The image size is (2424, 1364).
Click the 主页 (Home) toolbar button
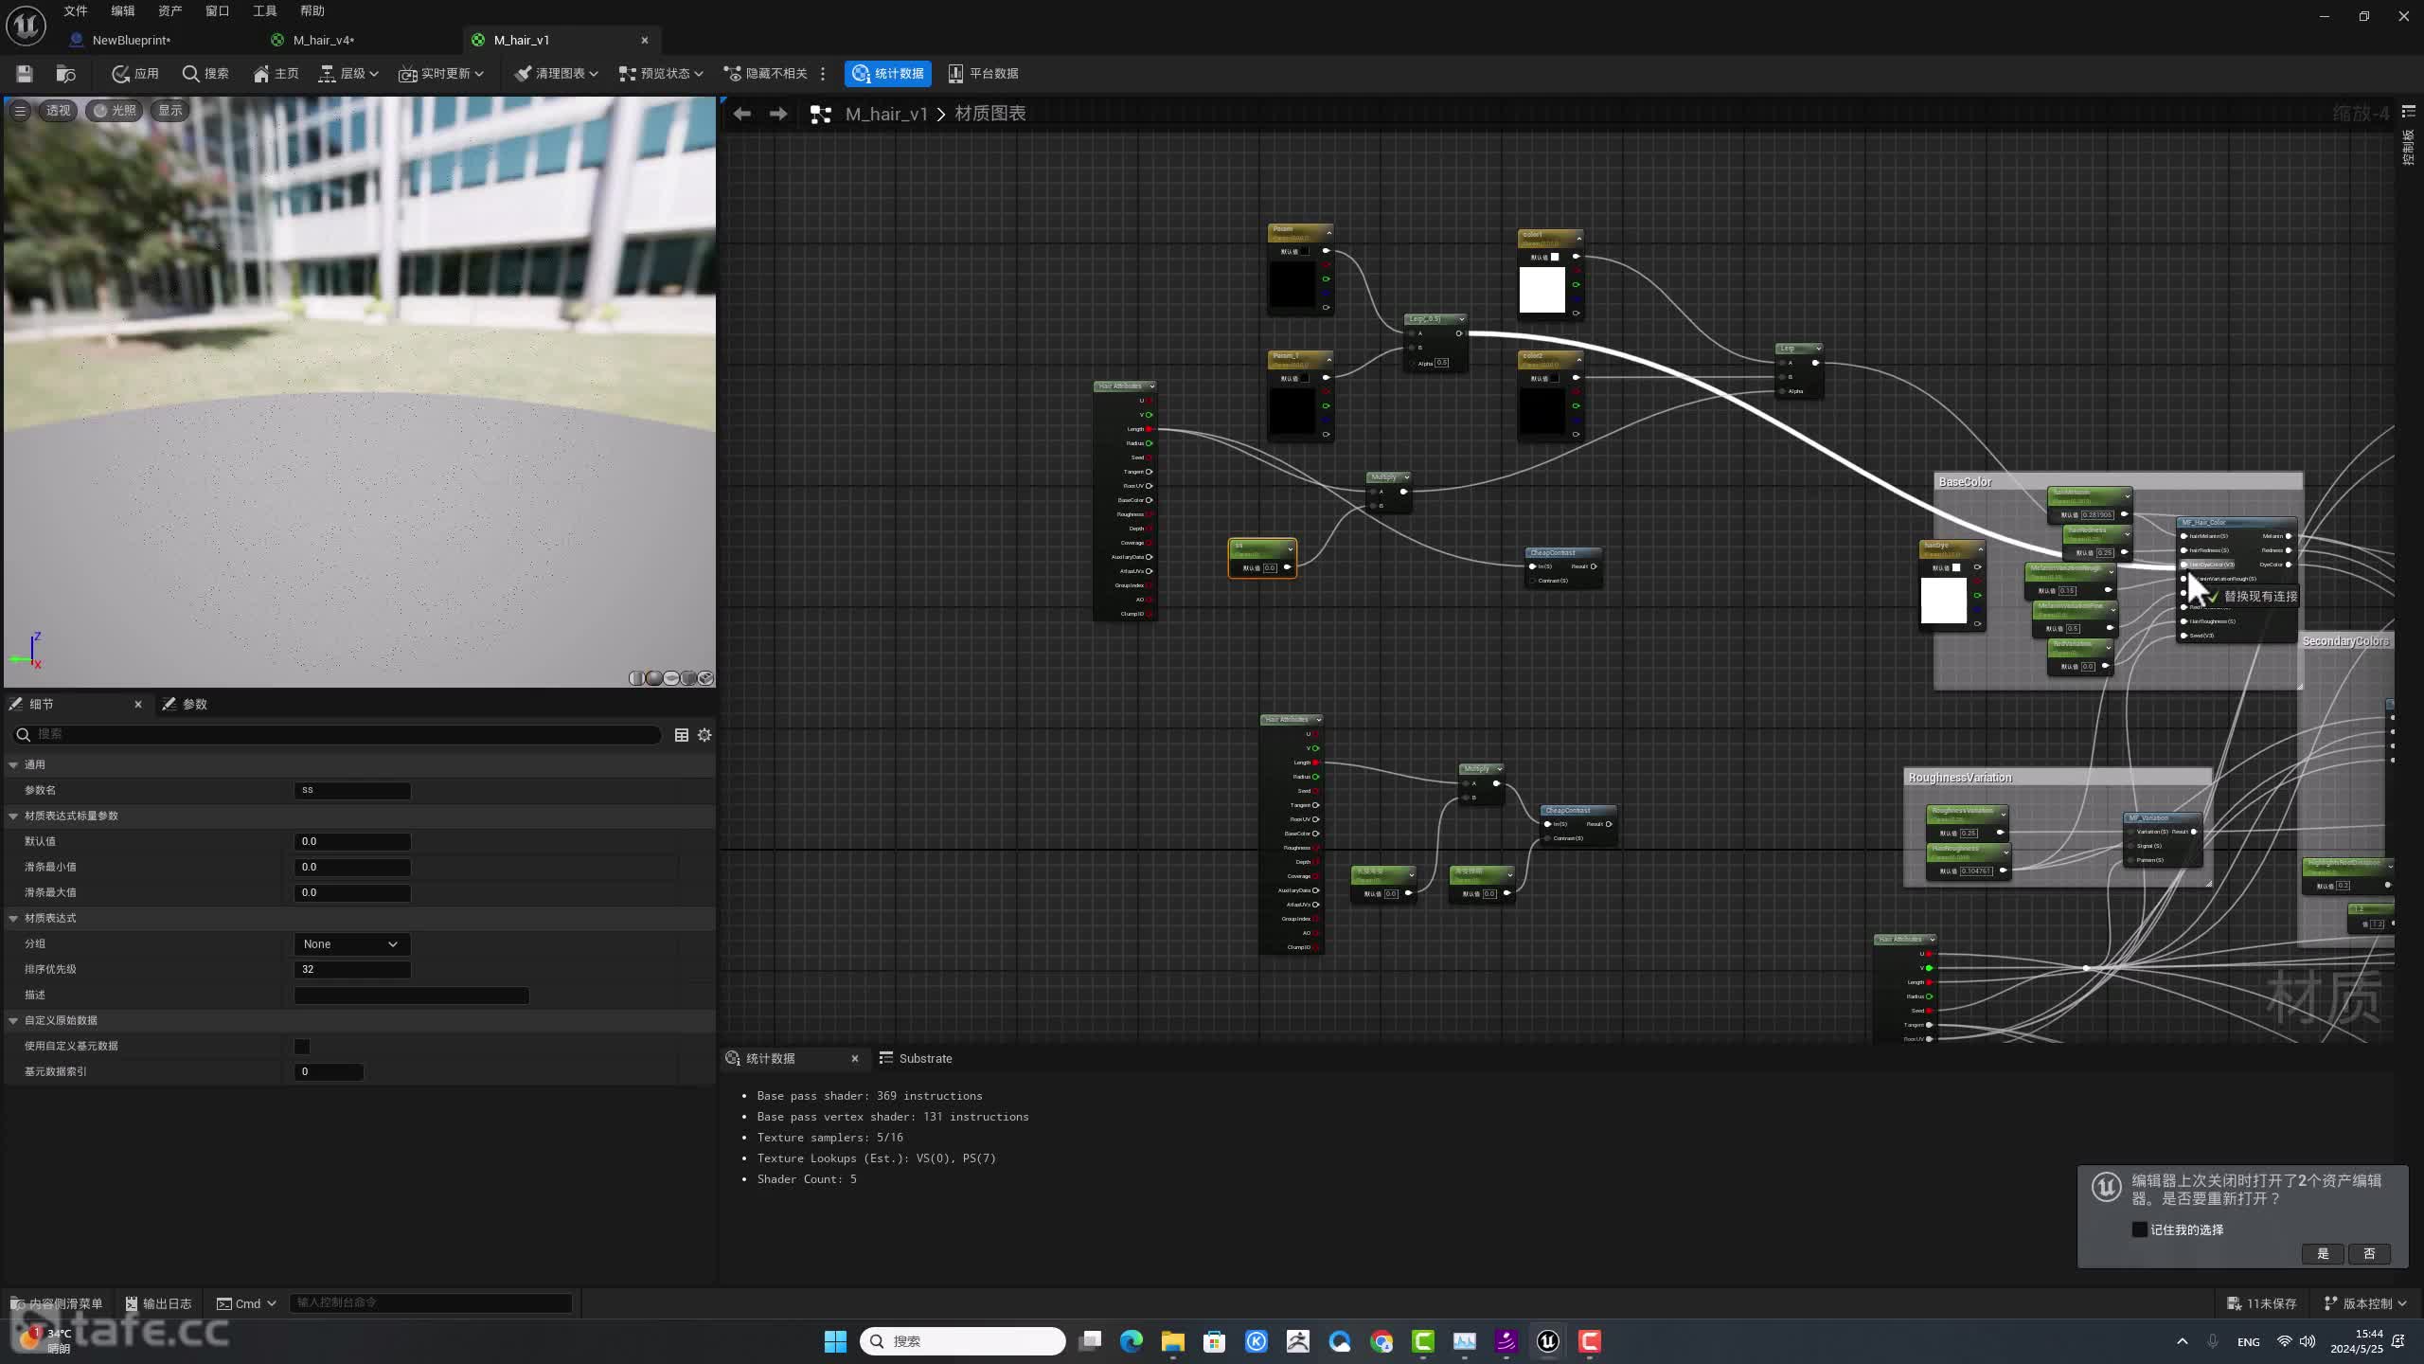point(276,73)
